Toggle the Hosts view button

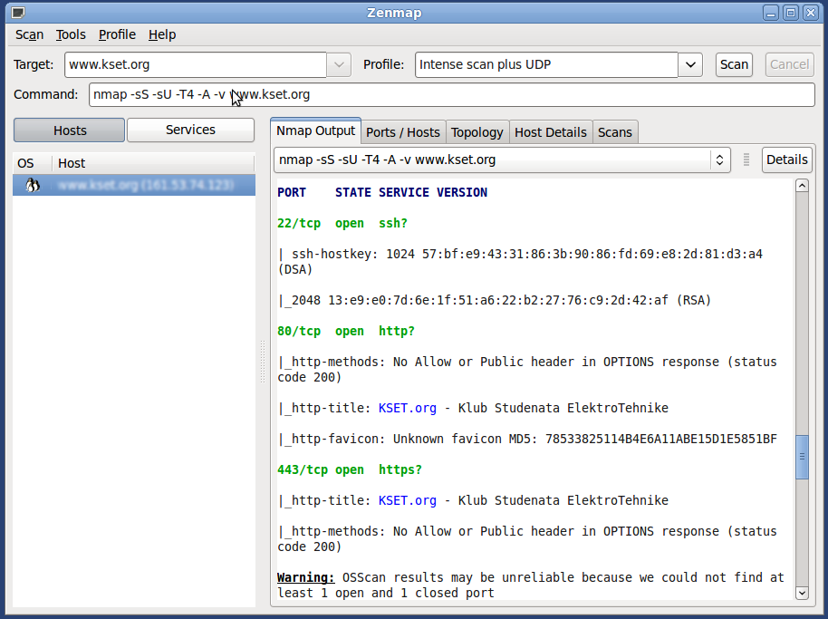(69, 131)
